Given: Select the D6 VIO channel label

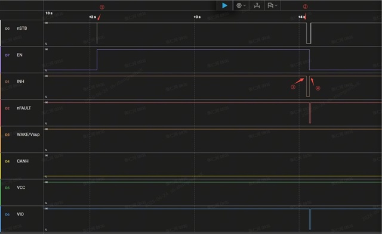Looking at the screenshot, I should 14,214.
